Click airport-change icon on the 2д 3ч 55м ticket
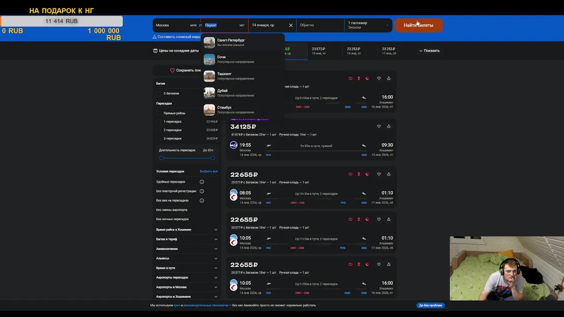This screenshot has height=317, width=564. [x=350, y=78]
